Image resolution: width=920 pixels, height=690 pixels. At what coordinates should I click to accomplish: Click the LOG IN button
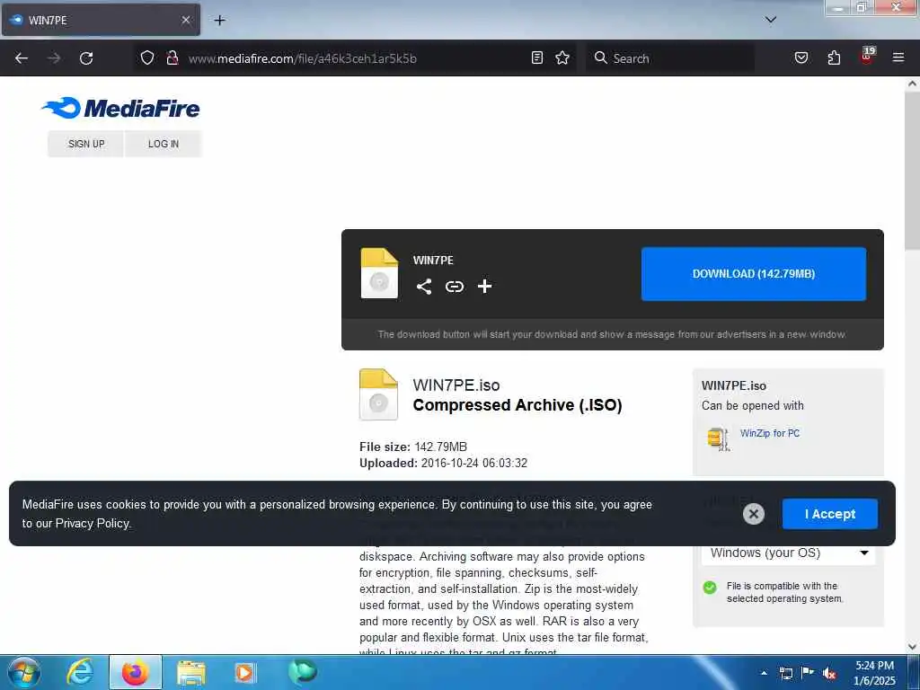coord(164,144)
